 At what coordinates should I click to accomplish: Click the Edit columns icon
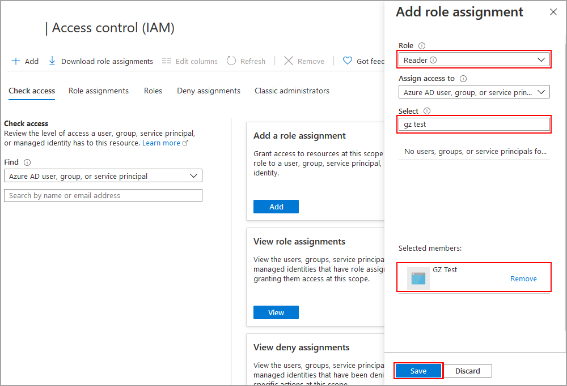(166, 61)
